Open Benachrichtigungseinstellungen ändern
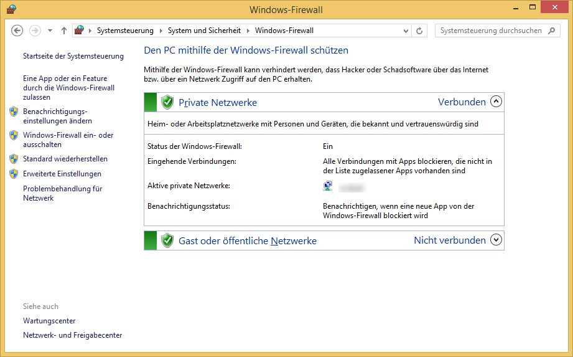The height and width of the screenshot is (357, 573). click(57, 116)
